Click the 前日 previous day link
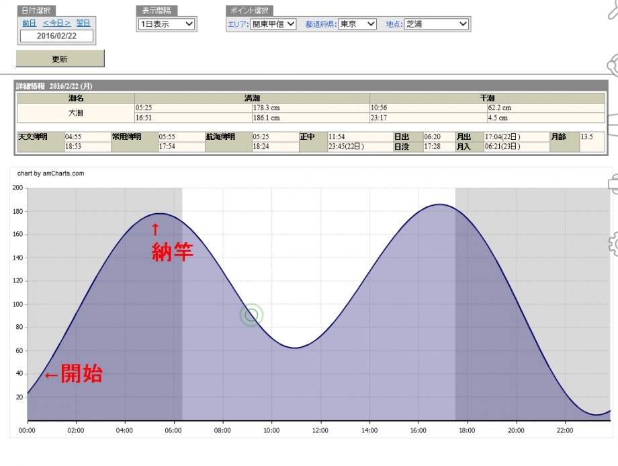The image size is (618, 466). tap(29, 24)
